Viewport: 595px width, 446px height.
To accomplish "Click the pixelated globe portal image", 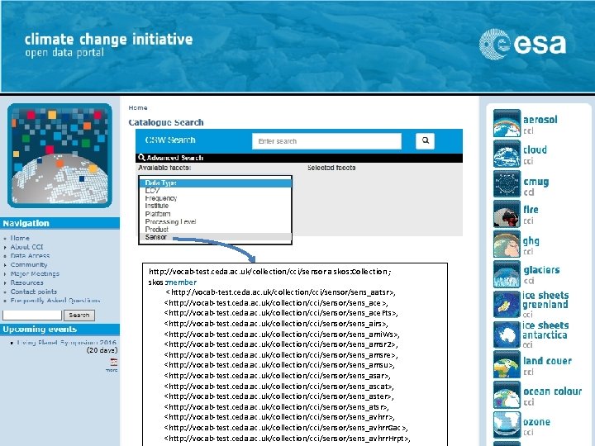I will pos(59,155).
